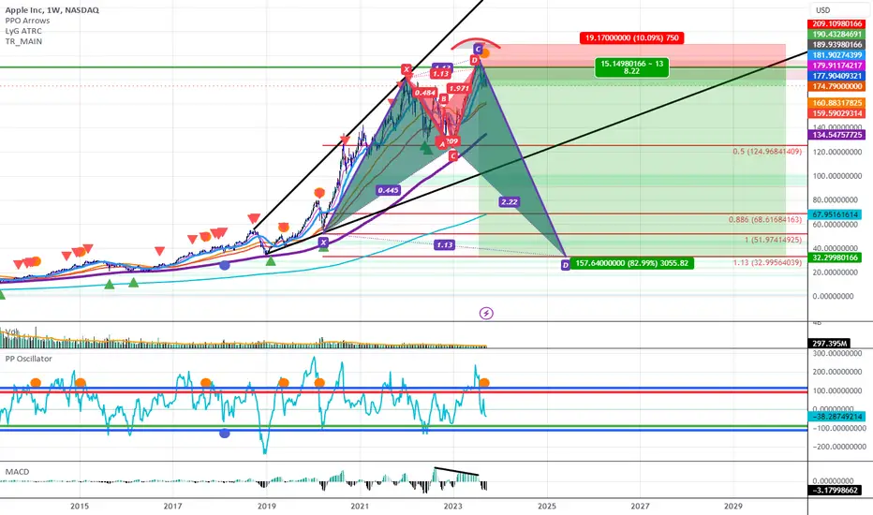Click the 2023 label on time axis

click(x=453, y=506)
